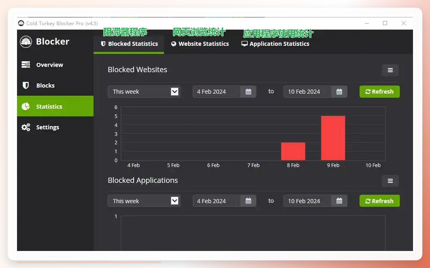430x268 pixels.
Task: Click the Blocked Applications end date field
Action: click(x=307, y=201)
